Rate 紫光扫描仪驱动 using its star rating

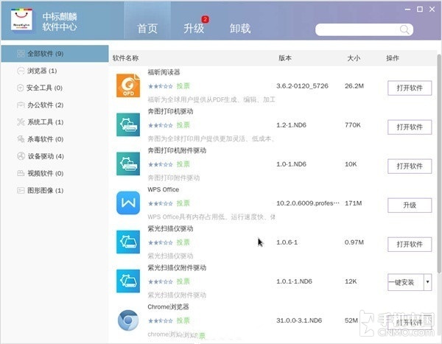tap(161, 243)
